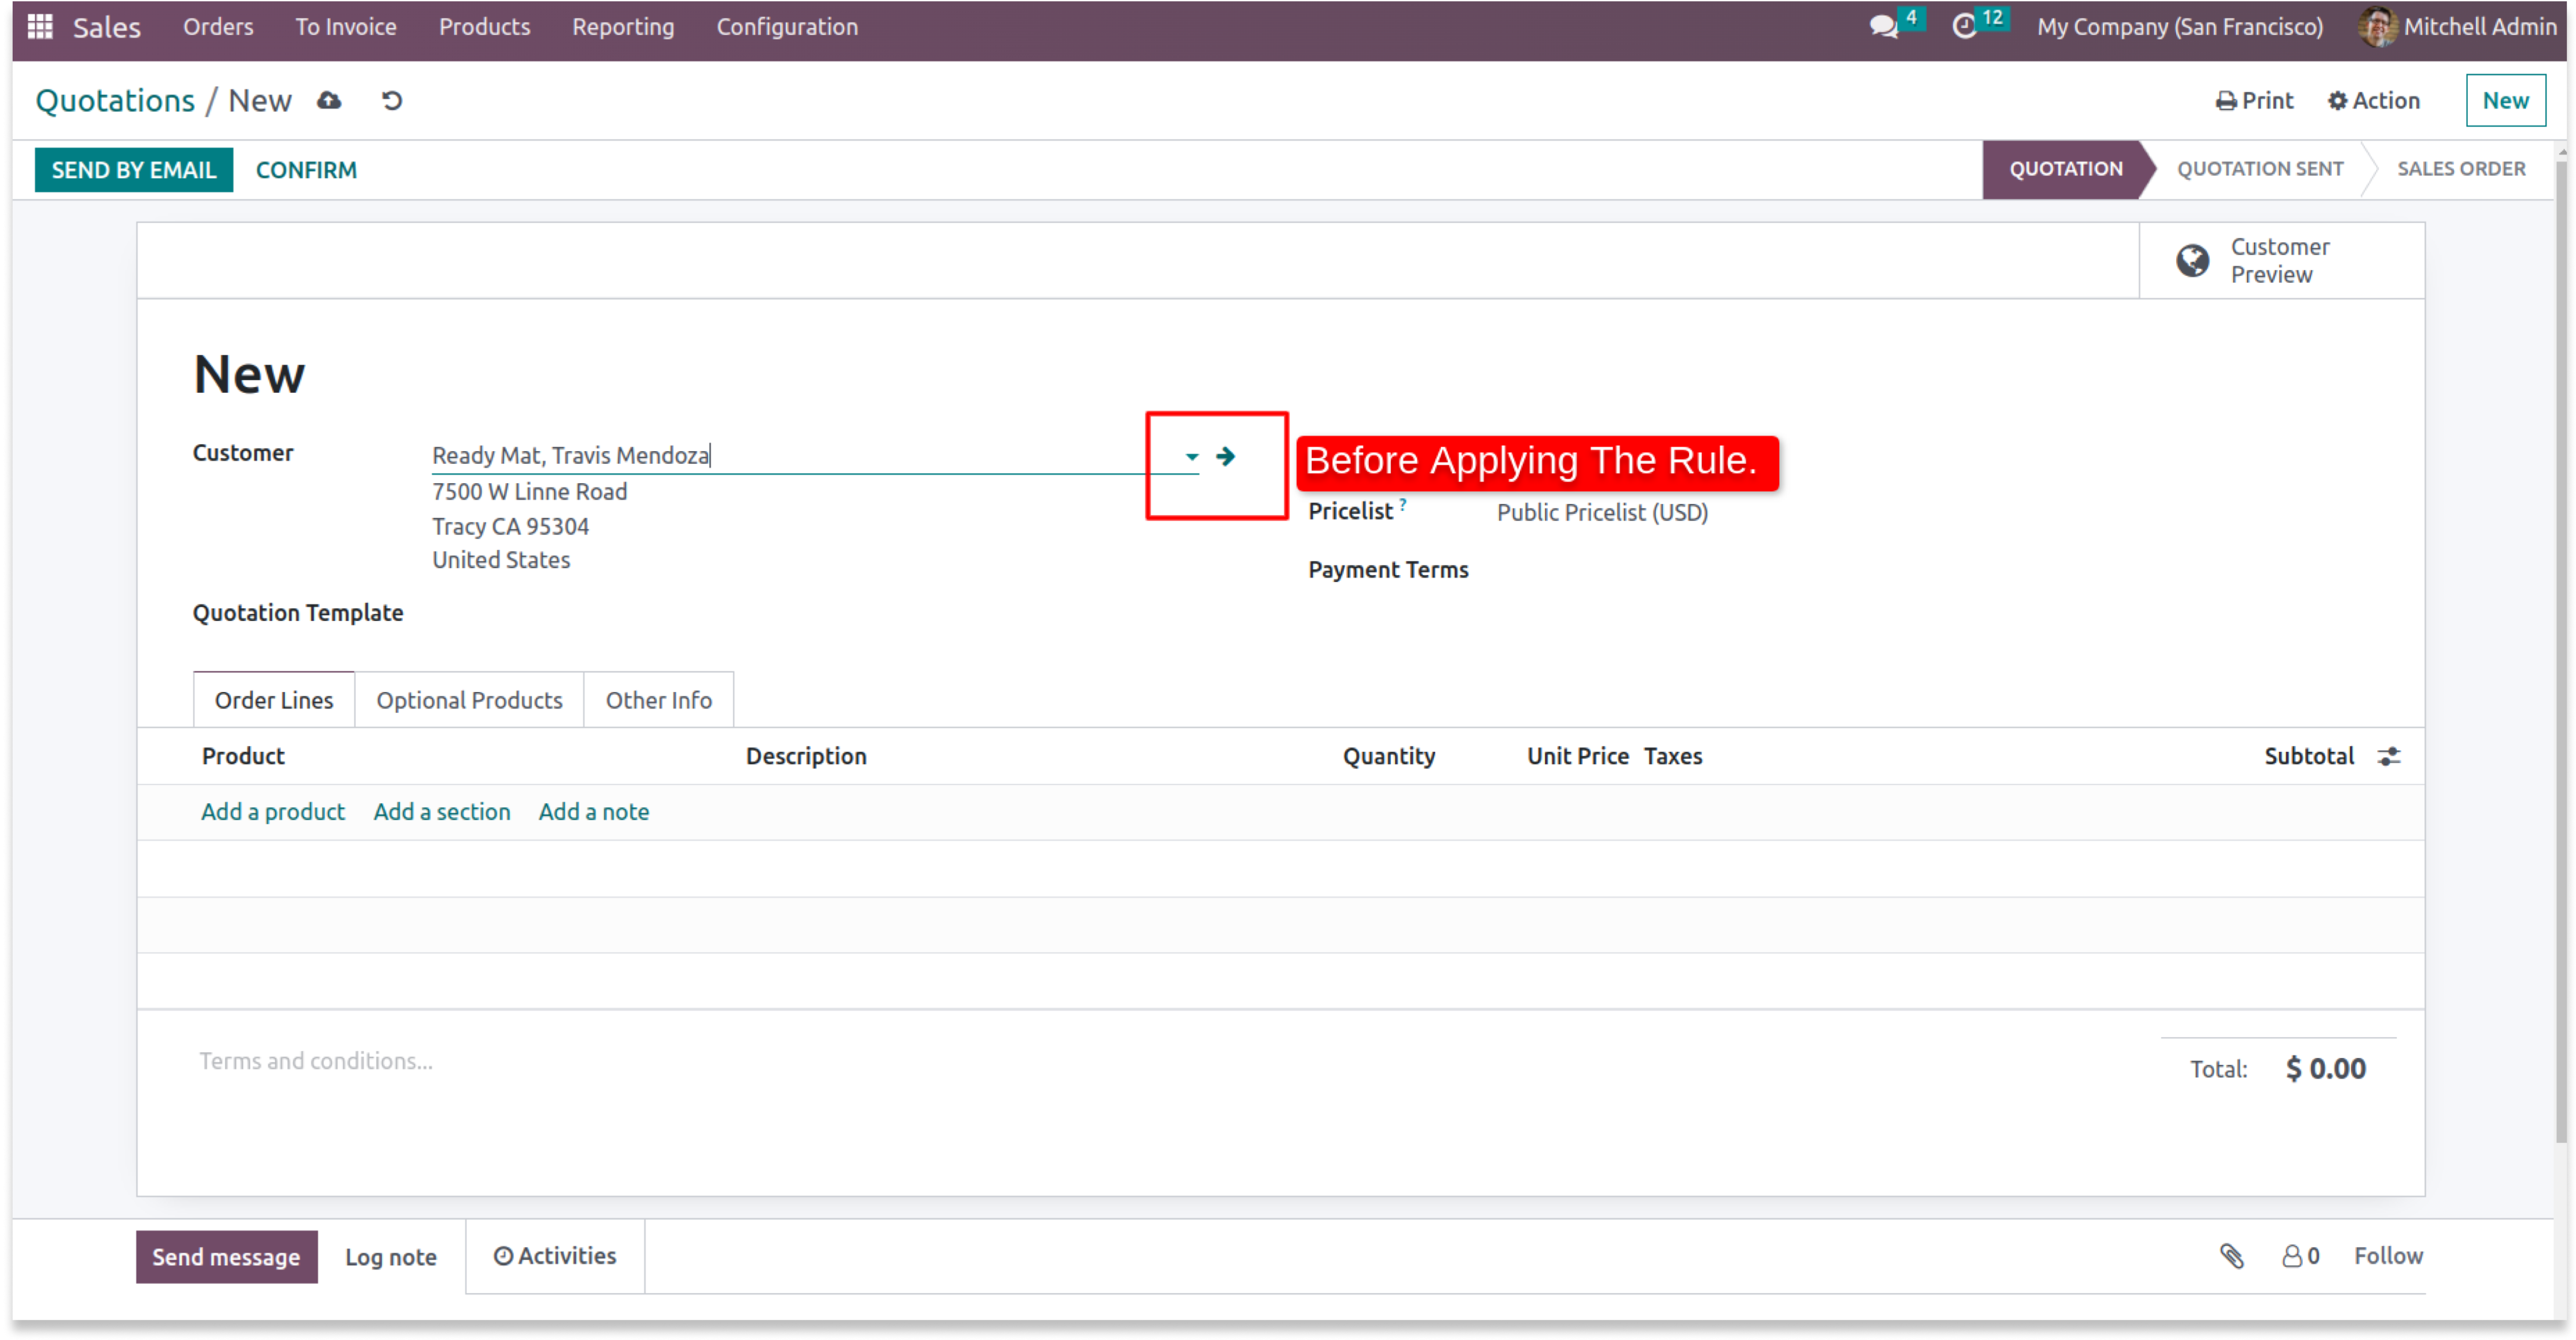Click the Customer Preview globe icon
Screen dimensions: 2576x1340
tap(2192, 261)
